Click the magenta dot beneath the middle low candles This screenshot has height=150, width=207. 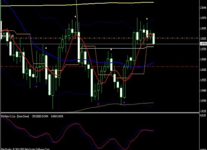[98, 104]
